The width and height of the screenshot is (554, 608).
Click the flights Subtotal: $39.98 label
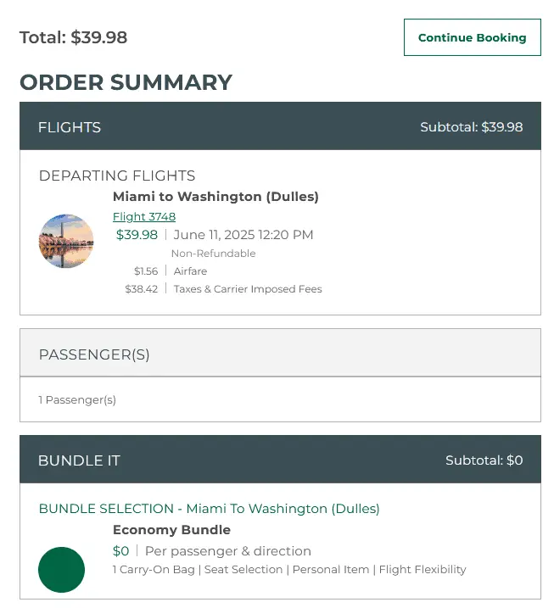(471, 127)
